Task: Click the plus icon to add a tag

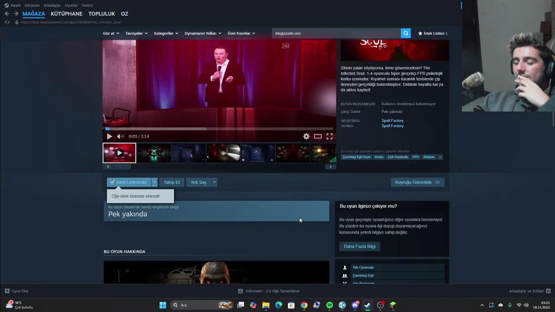Action: 440,157
